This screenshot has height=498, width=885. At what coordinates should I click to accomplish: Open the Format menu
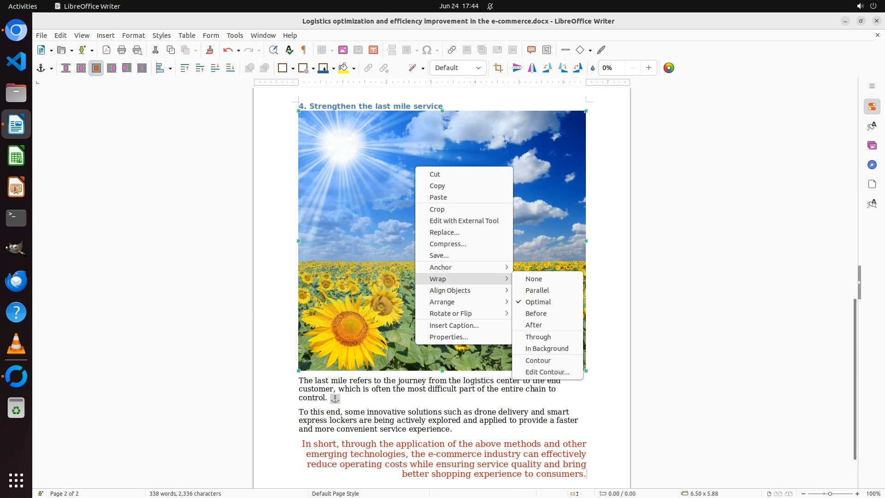pos(133,35)
